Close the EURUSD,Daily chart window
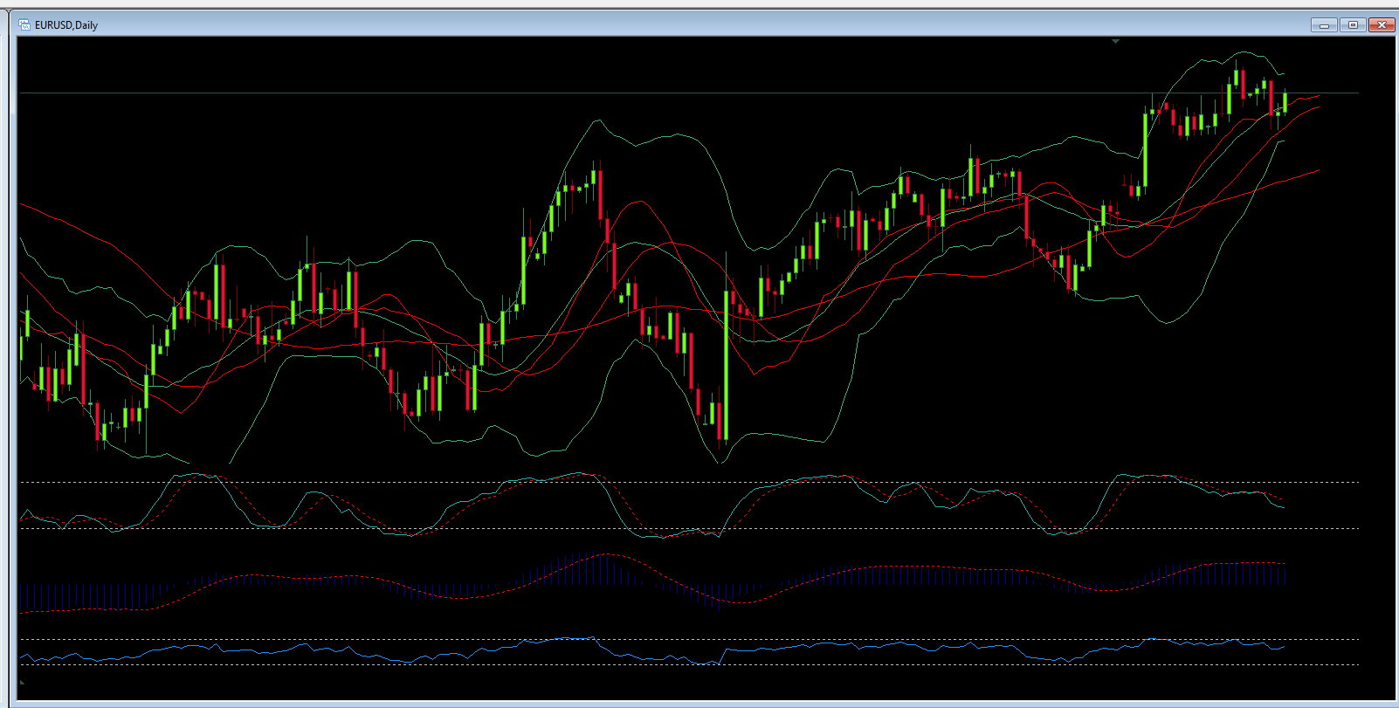 coord(1382,24)
